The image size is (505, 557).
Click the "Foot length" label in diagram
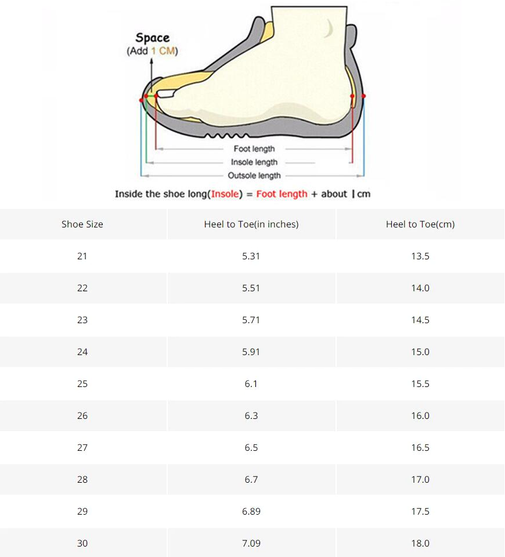coord(254,149)
